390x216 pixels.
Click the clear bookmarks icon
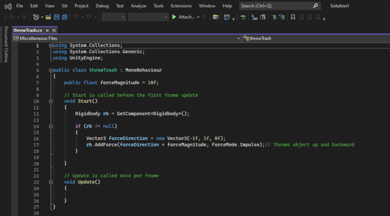[318, 17]
